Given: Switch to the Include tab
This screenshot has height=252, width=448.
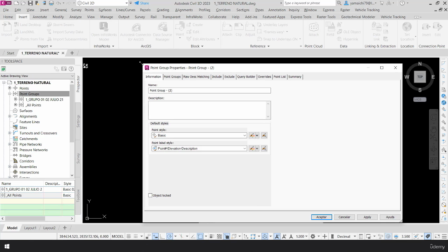Looking at the screenshot, I should [217, 76].
